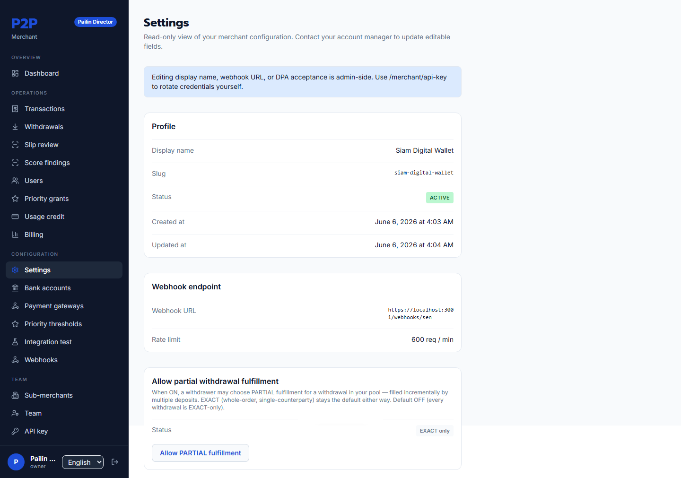Click the Bank accounts building icon
Image resolution: width=681 pixels, height=478 pixels.
(x=15, y=288)
